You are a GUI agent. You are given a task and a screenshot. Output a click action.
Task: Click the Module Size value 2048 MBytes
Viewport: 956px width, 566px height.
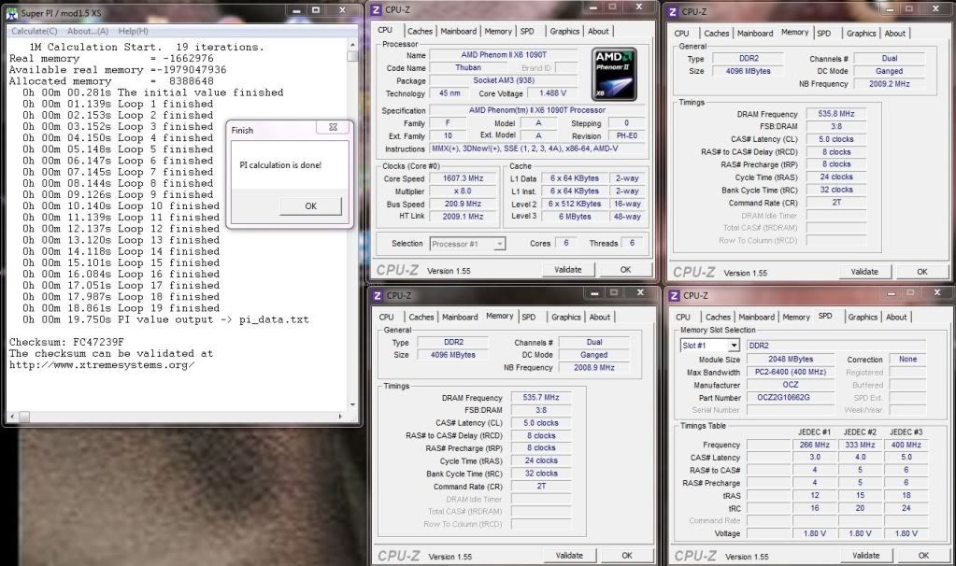click(790, 360)
